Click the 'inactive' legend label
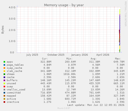Viewport: 128px width, 111px height. click(x=13, y=102)
